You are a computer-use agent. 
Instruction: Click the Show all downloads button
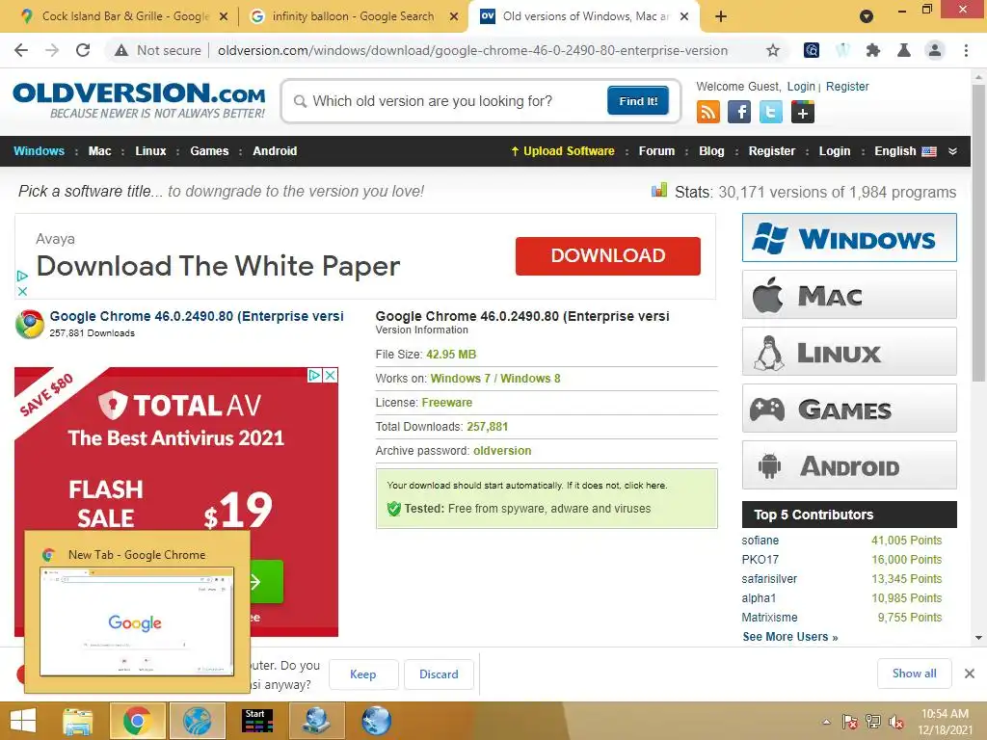tap(914, 674)
